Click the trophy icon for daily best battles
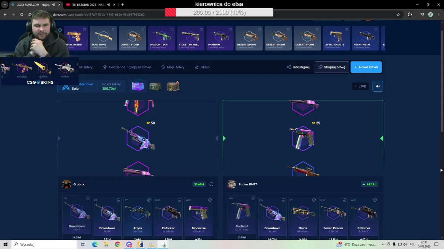Image resolution: width=444 pixels, height=249 pixels. pos(105,67)
